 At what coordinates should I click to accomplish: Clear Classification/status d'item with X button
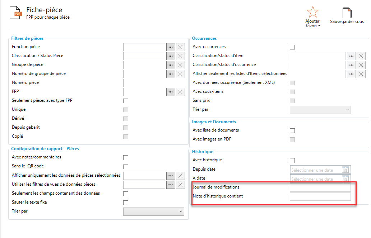pos(361,56)
